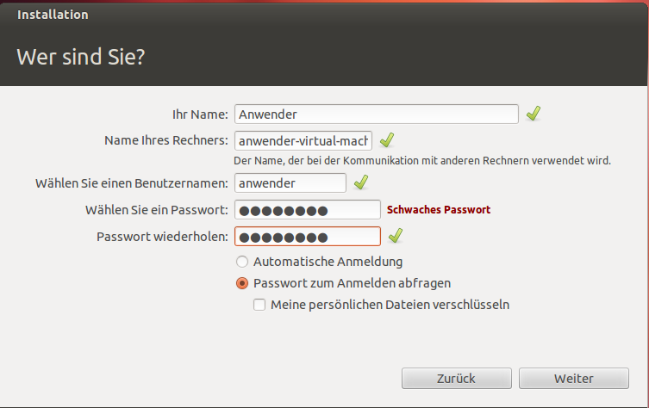Image resolution: width=649 pixels, height=408 pixels.
Task: Click the Weiter button
Action: coord(574,378)
